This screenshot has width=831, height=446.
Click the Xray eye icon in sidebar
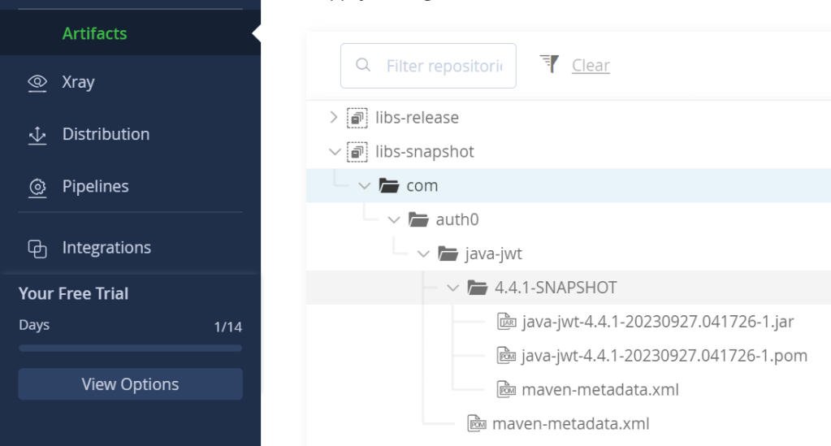pos(37,82)
